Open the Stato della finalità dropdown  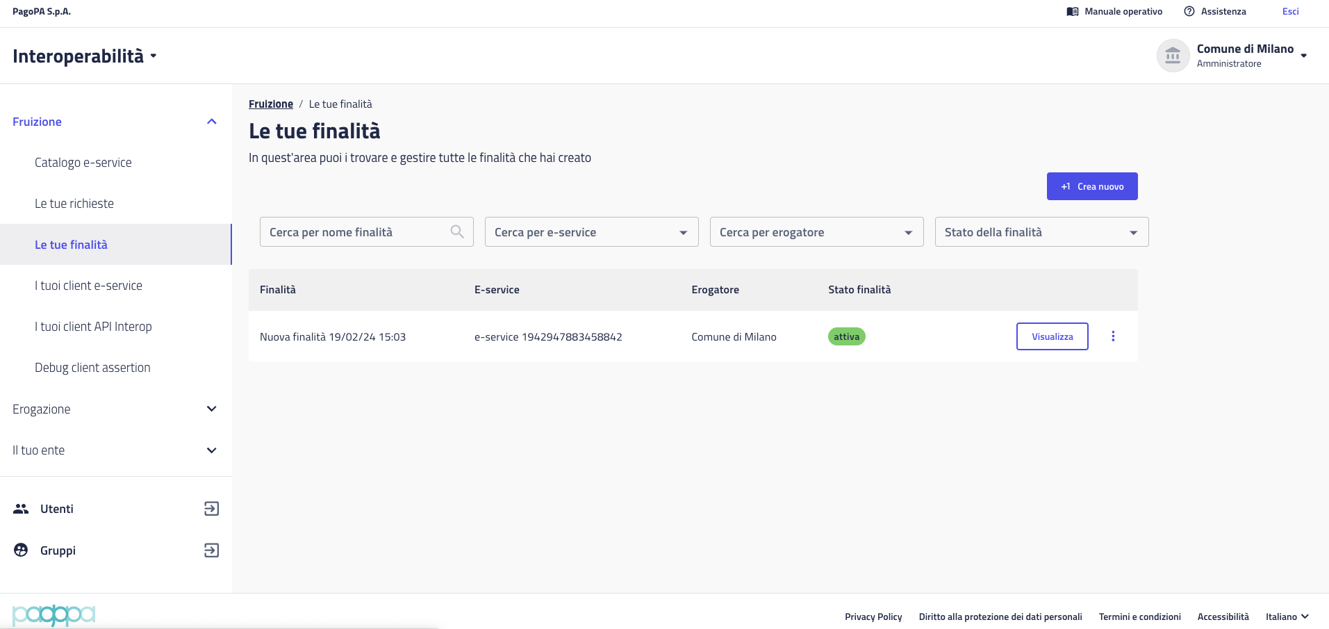(1041, 232)
